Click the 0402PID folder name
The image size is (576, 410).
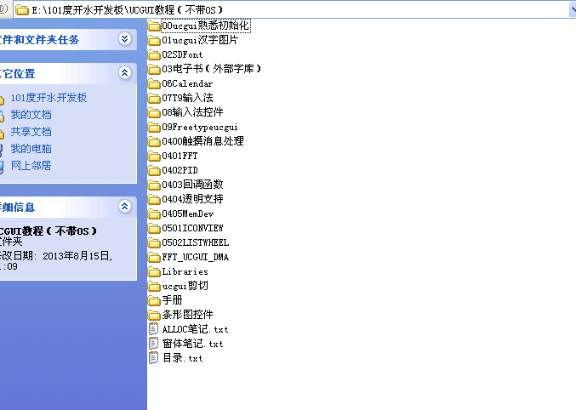(180, 170)
